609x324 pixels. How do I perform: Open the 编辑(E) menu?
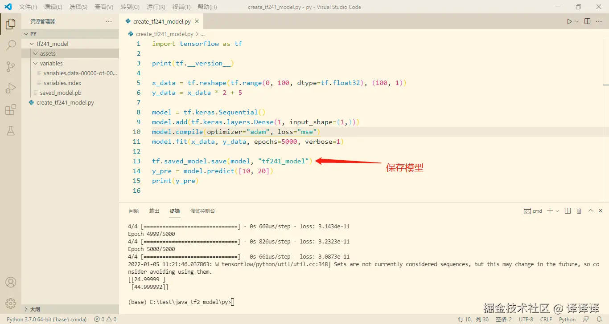(53, 7)
